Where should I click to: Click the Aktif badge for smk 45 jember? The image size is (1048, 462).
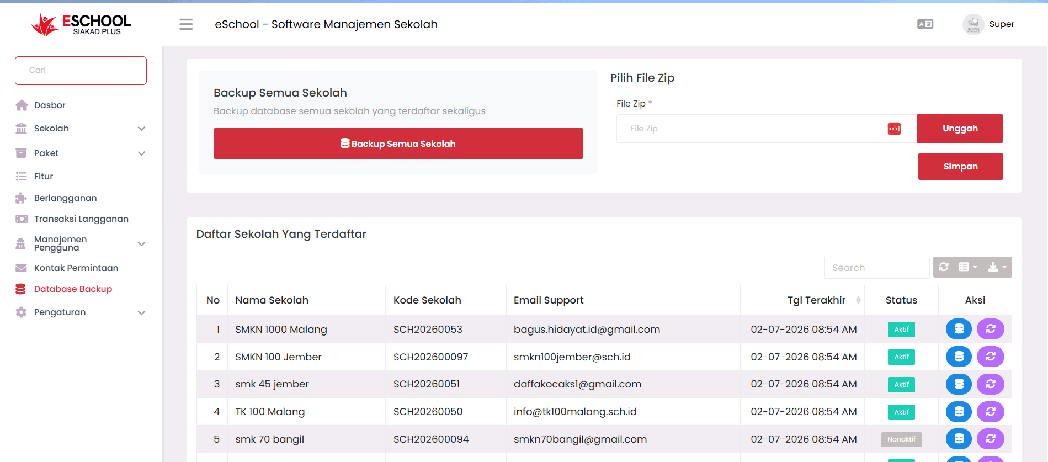pos(901,385)
